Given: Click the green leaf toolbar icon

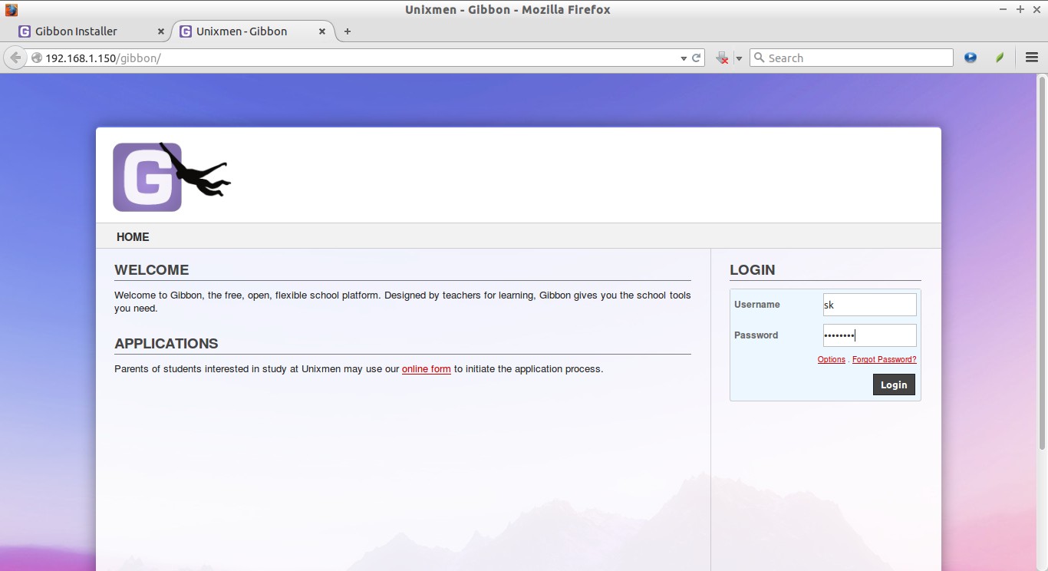Looking at the screenshot, I should (1000, 58).
